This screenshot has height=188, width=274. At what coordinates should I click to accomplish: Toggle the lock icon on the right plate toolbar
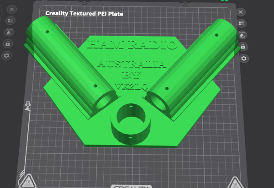point(243,47)
